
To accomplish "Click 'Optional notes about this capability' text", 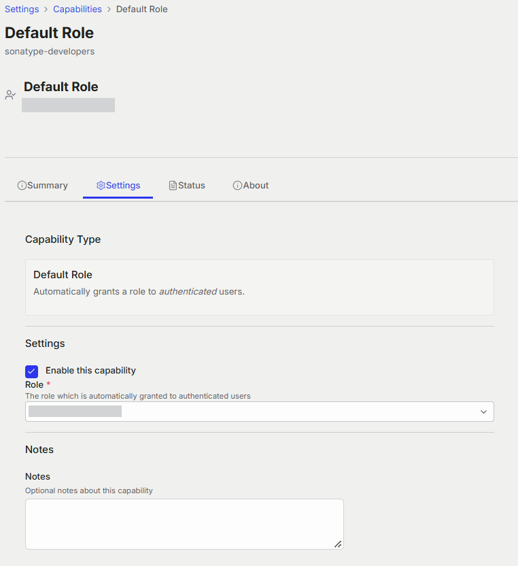I will coord(89,490).
